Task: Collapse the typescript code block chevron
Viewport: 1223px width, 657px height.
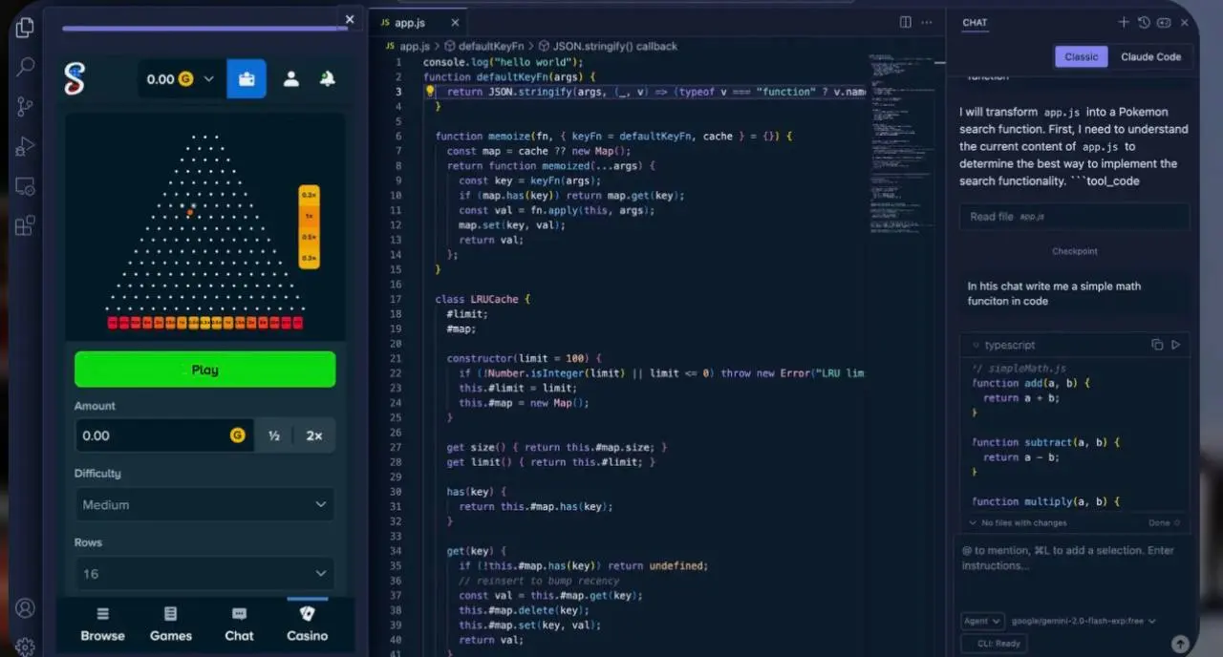Action: pyautogui.click(x=975, y=346)
